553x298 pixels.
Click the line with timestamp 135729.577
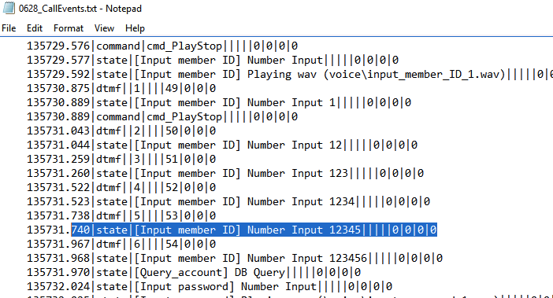tap(213, 61)
